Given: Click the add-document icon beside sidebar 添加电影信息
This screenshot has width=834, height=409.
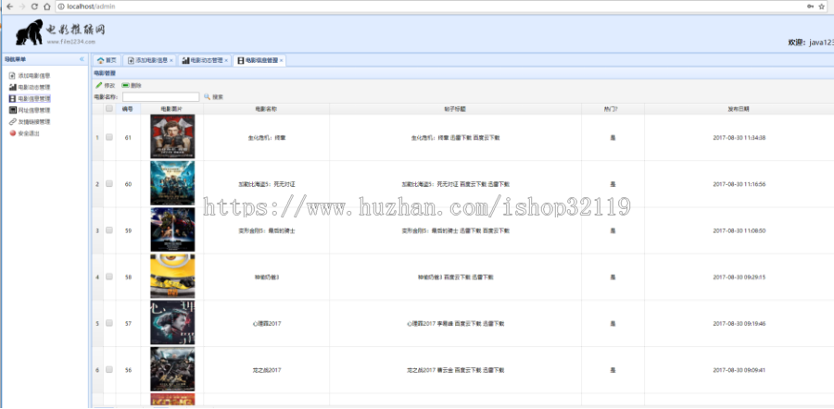Looking at the screenshot, I should (12, 76).
